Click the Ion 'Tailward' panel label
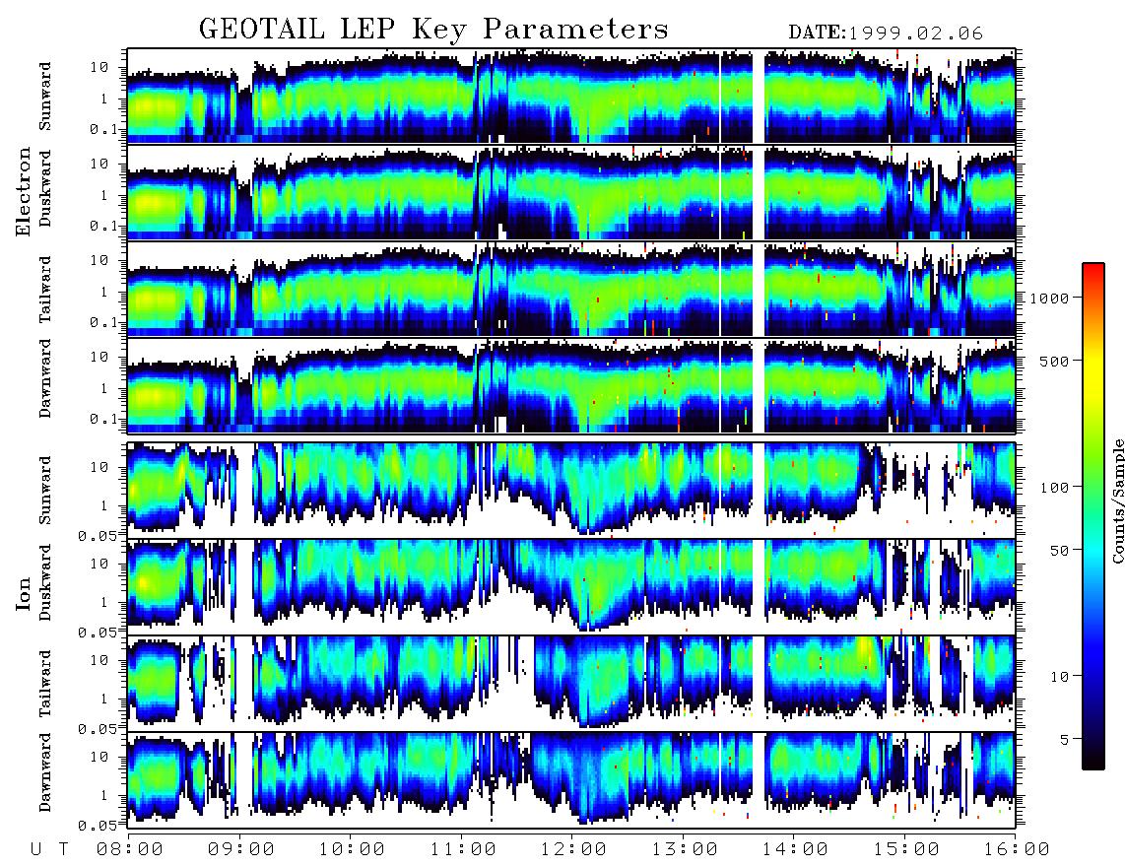This screenshot has height=867, width=1125. [45, 684]
